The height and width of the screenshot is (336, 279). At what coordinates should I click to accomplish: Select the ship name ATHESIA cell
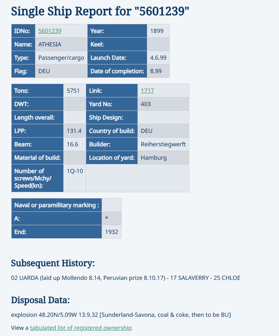pos(61,45)
